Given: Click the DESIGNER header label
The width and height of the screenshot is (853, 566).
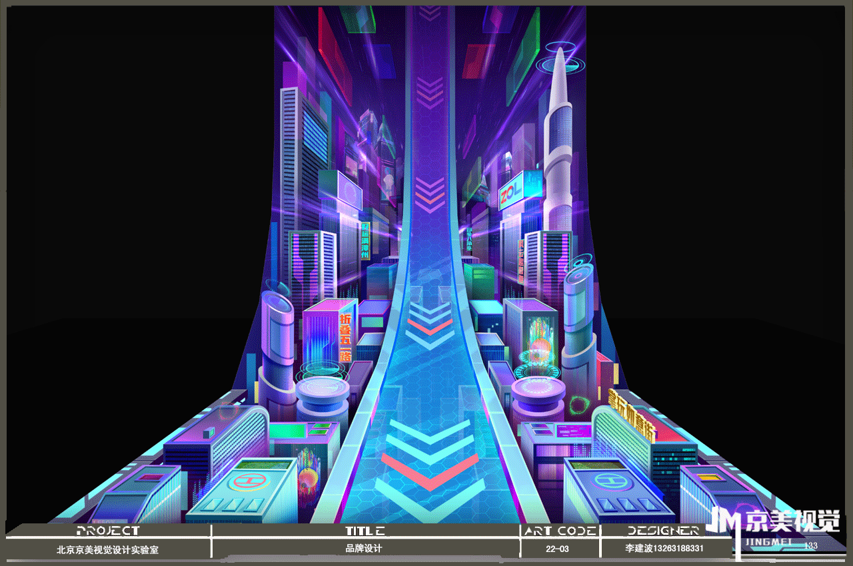Looking at the screenshot, I should [663, 531].
